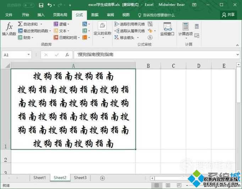Open the Text (文本) functions
The height and width of the screenshot is (189, 242).
pos(60,31)
